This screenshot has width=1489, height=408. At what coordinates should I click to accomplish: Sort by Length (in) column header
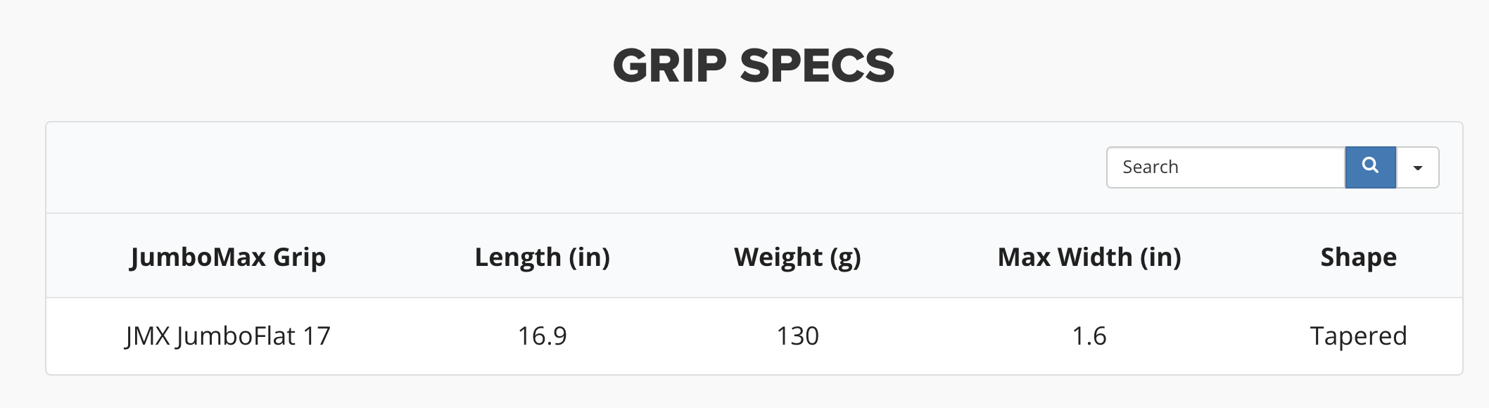[x=543, y=257]
